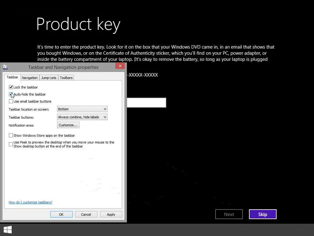Click the product key input field
The image size is (314, 236).
(147, 103)
